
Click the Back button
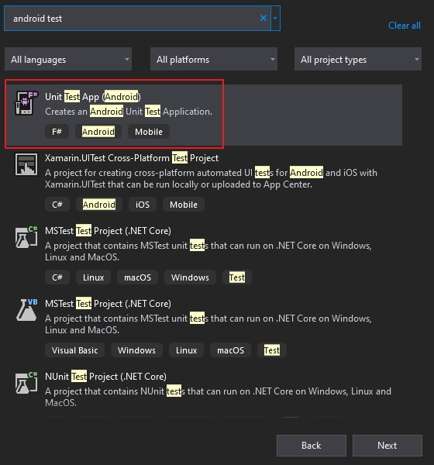pyautogui.click(x=312, y=446)
